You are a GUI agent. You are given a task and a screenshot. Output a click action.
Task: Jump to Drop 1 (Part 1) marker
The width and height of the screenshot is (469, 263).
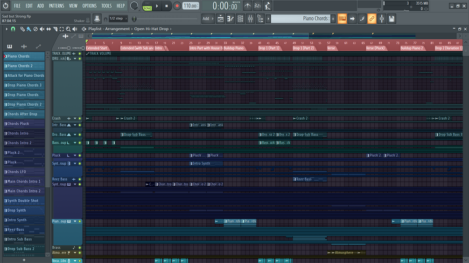[269, 48]
